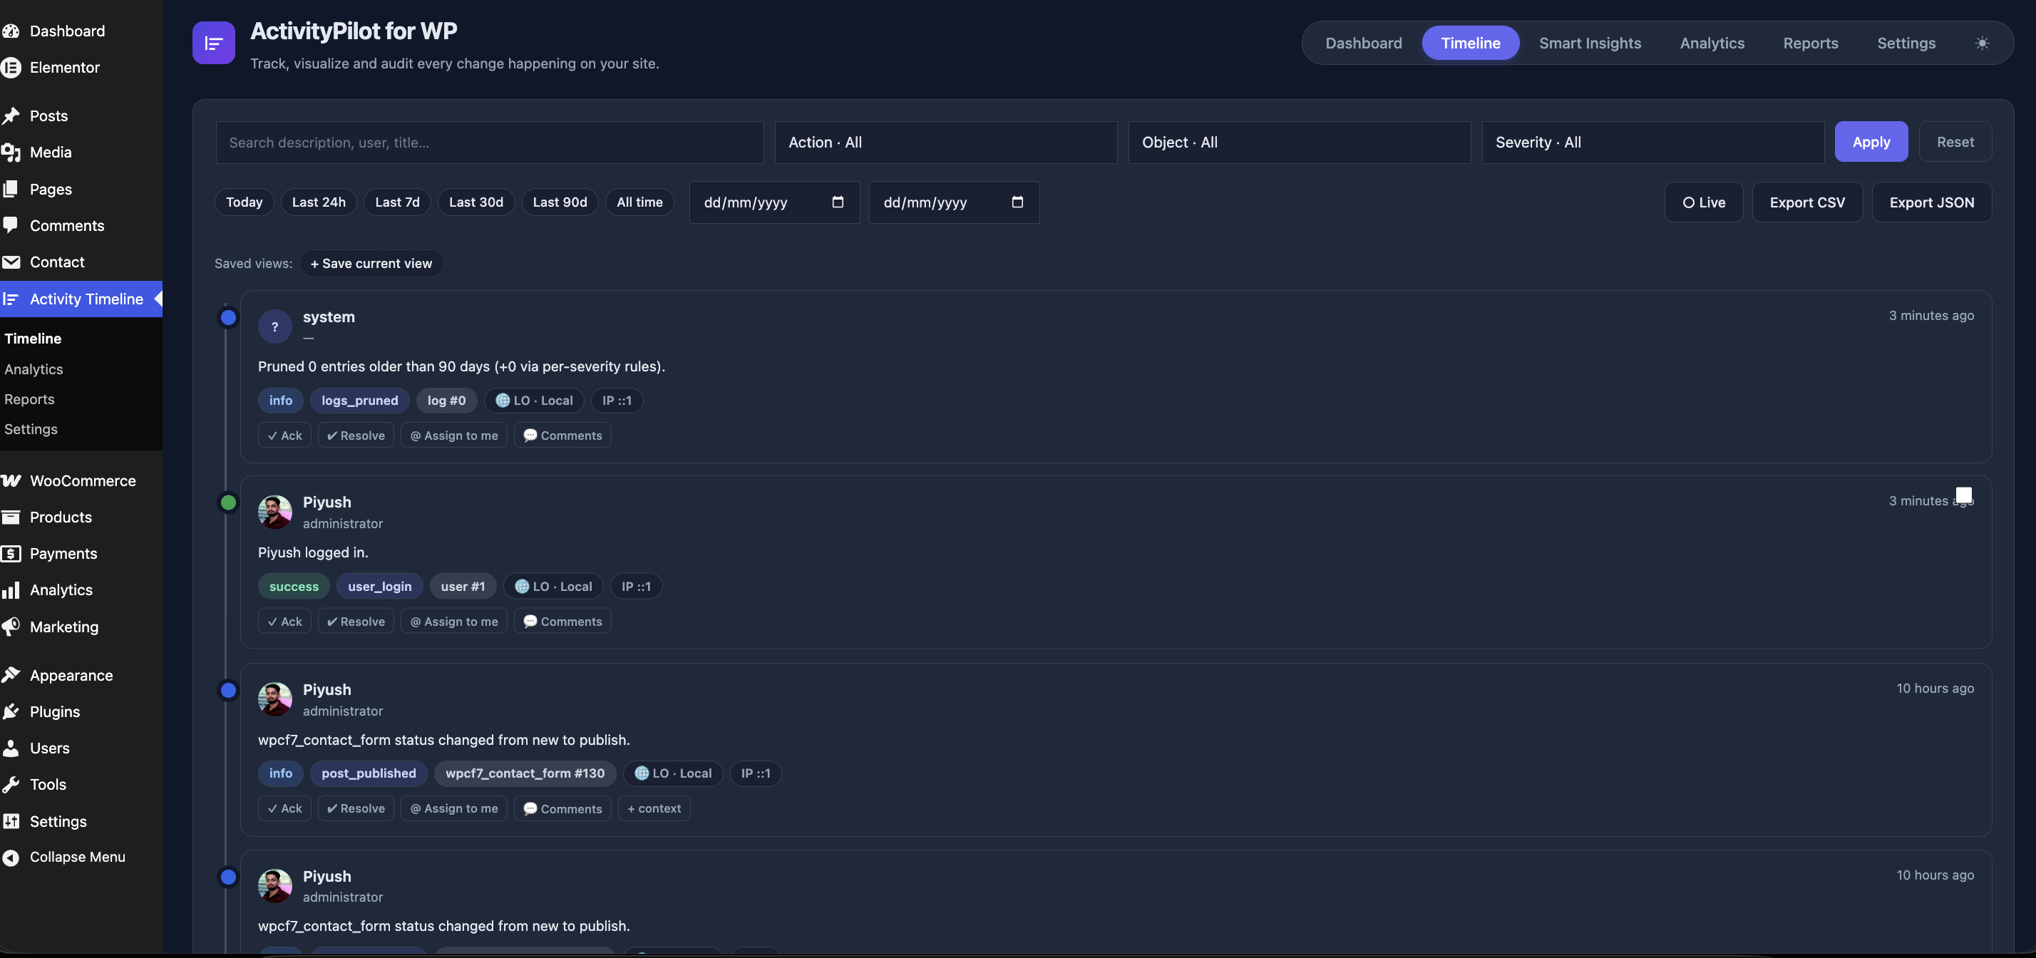Open the start date calendar picker icon
The width and height of the screenshot is (2036, 958).
click(x=838, y=202)
